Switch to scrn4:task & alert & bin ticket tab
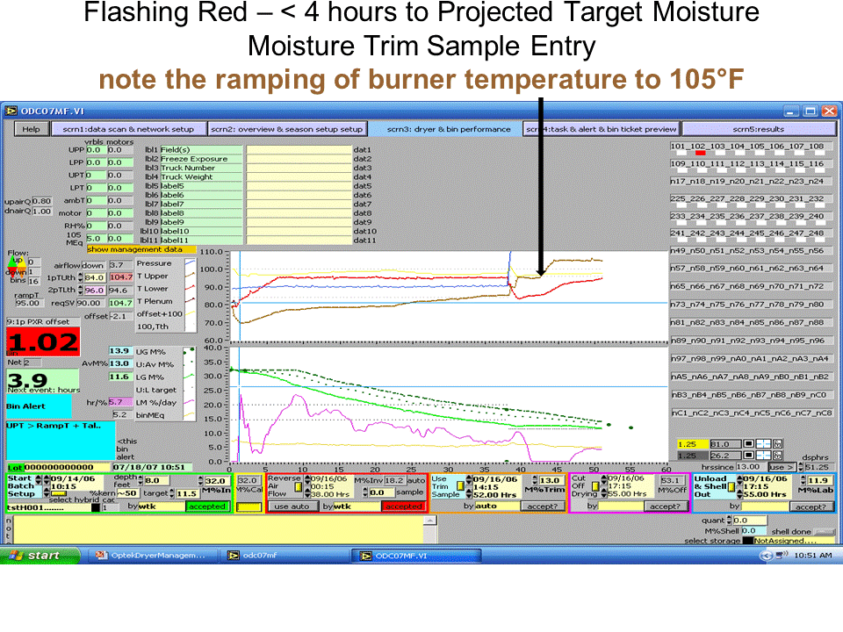This screenshot has height=632, width=843. 602,129
